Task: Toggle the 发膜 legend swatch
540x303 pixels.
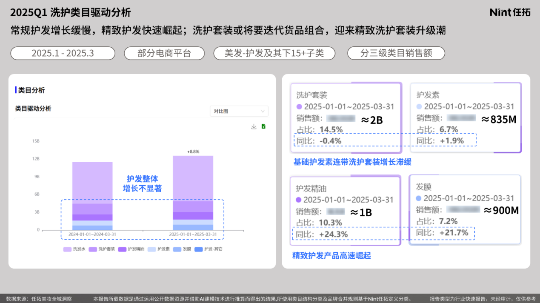Action: [x=177, y=249]
